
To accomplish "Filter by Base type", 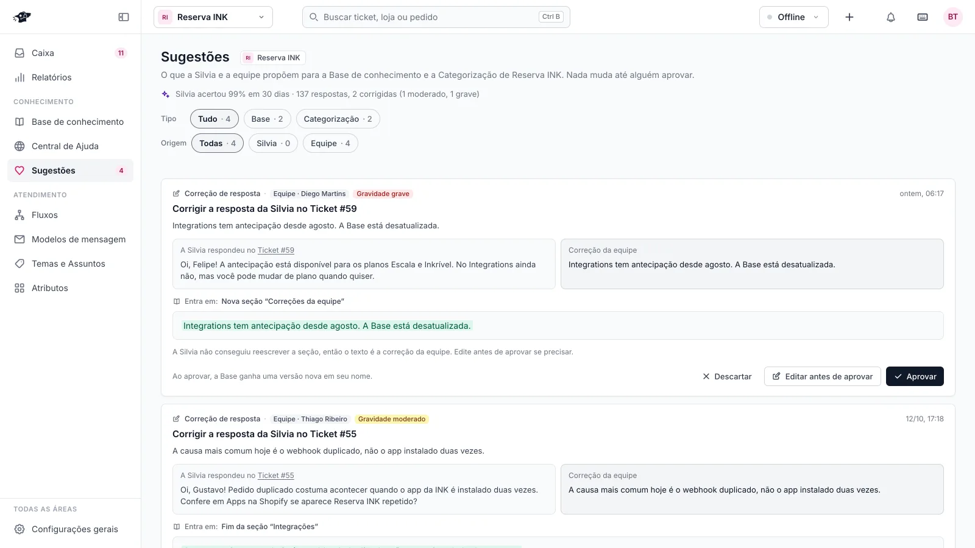I will [x=268, y=119].
